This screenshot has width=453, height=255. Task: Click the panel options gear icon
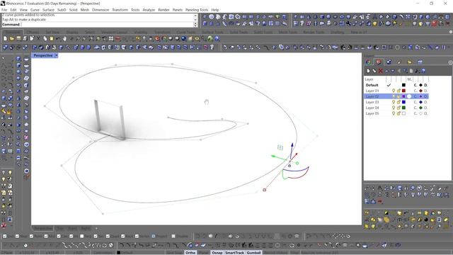click(450, 62)
